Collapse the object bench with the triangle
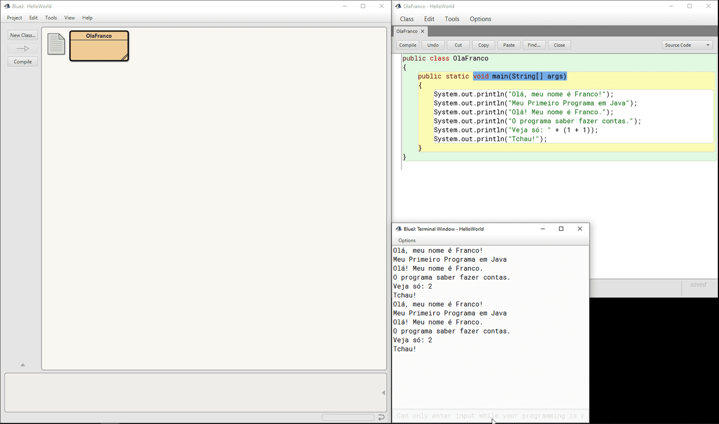Viewport: 719px width, 424px height. (x=23, y=365)
